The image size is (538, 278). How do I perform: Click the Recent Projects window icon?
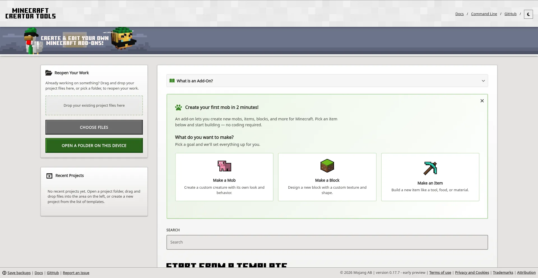click(x=49, y=176)
